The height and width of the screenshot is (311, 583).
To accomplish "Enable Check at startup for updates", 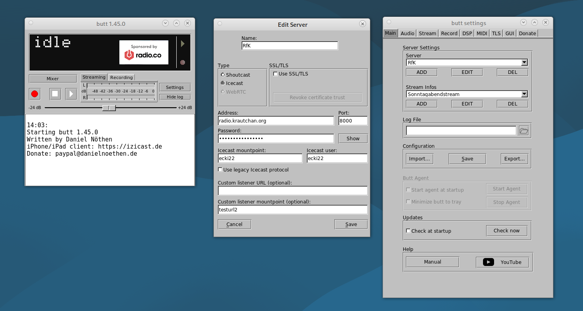I will point(408,231).
